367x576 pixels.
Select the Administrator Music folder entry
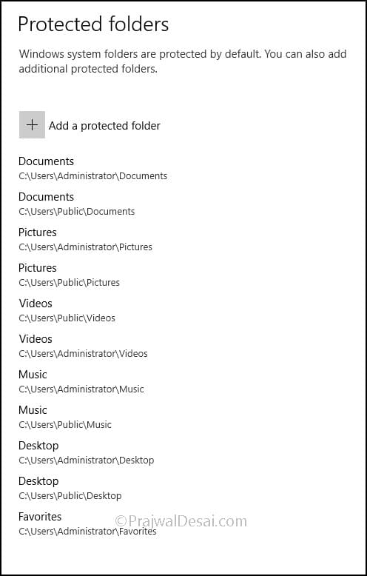pyautogui.click(x=81, y=382)
